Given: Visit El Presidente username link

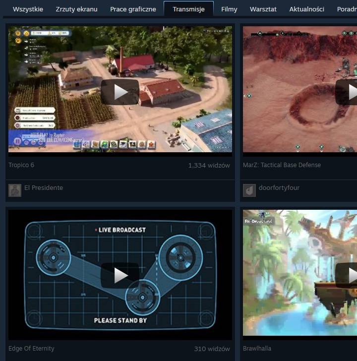Looking at the screenshot, I should tap(44, 188).
